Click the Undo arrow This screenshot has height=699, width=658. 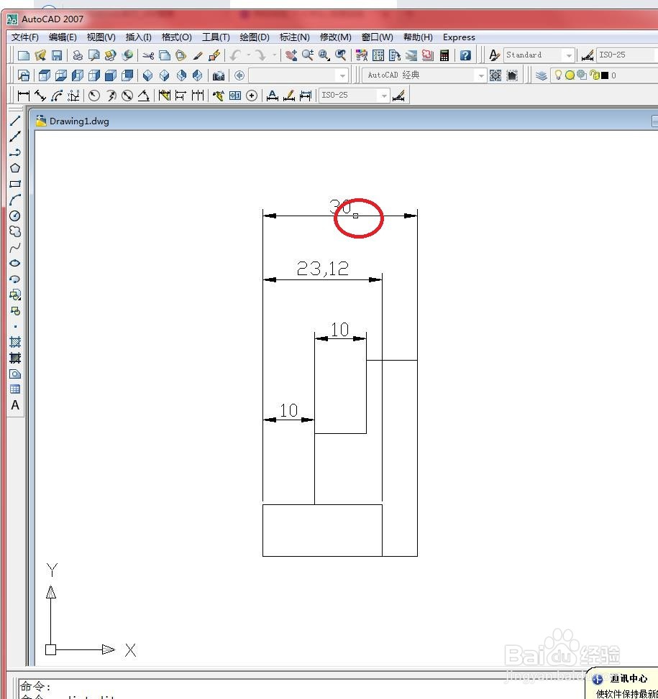tap(236, 55)
